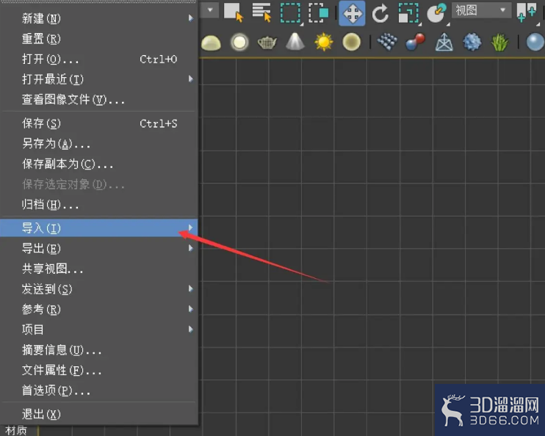Expand the 新建(N) submenu
Screen dimensions: 545x436
[99, 18]
